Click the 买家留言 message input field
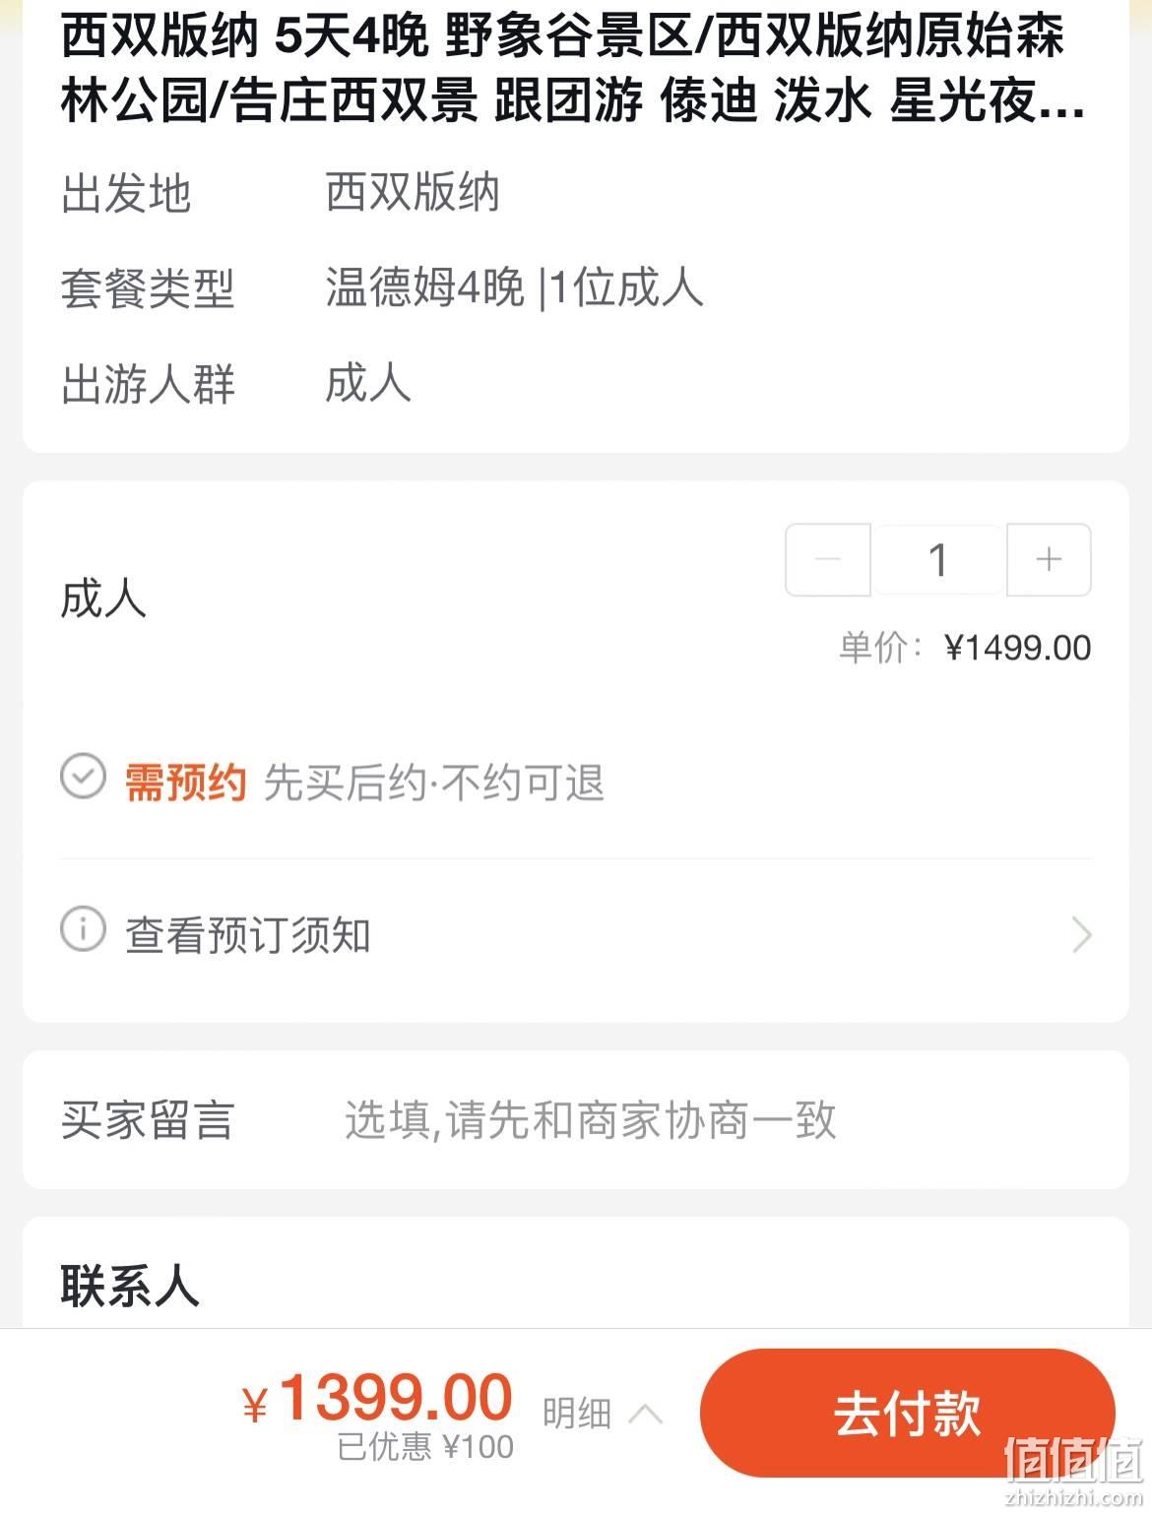Screen dimensions: 1152x1515 point(590,1120)
